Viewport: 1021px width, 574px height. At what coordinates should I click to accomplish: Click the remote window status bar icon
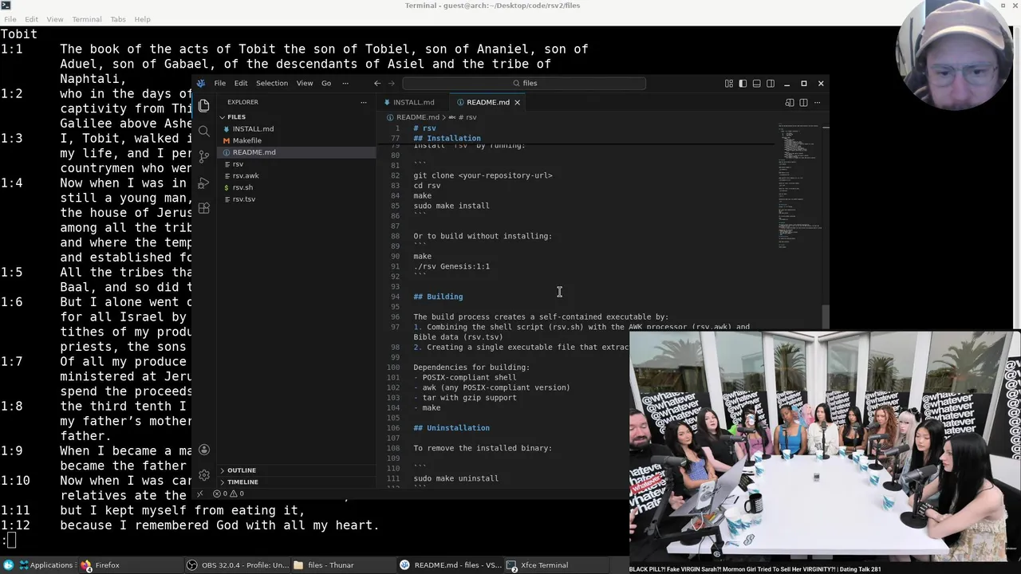[x=200, y=493]
